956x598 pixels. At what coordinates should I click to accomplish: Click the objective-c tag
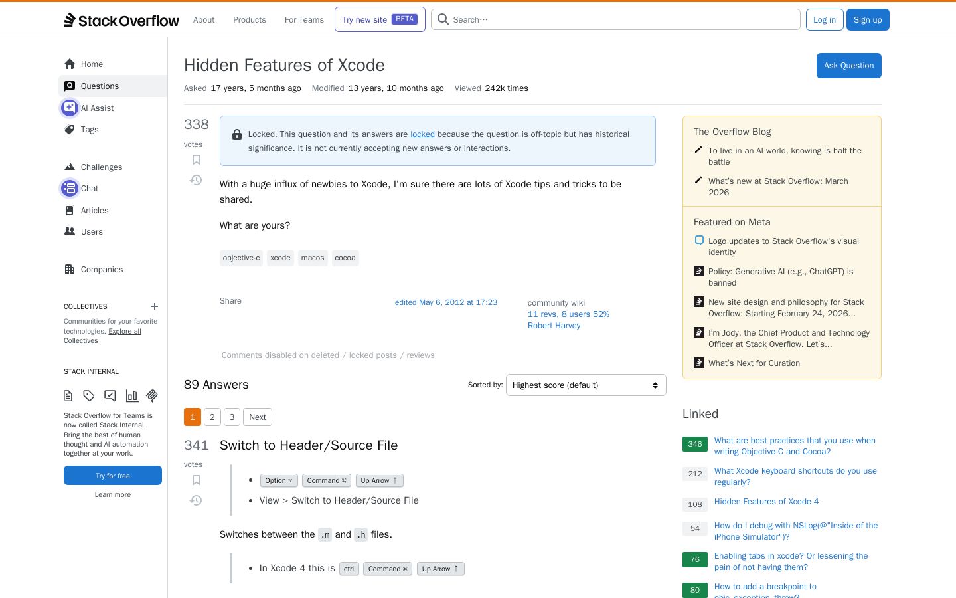[241, 258]
